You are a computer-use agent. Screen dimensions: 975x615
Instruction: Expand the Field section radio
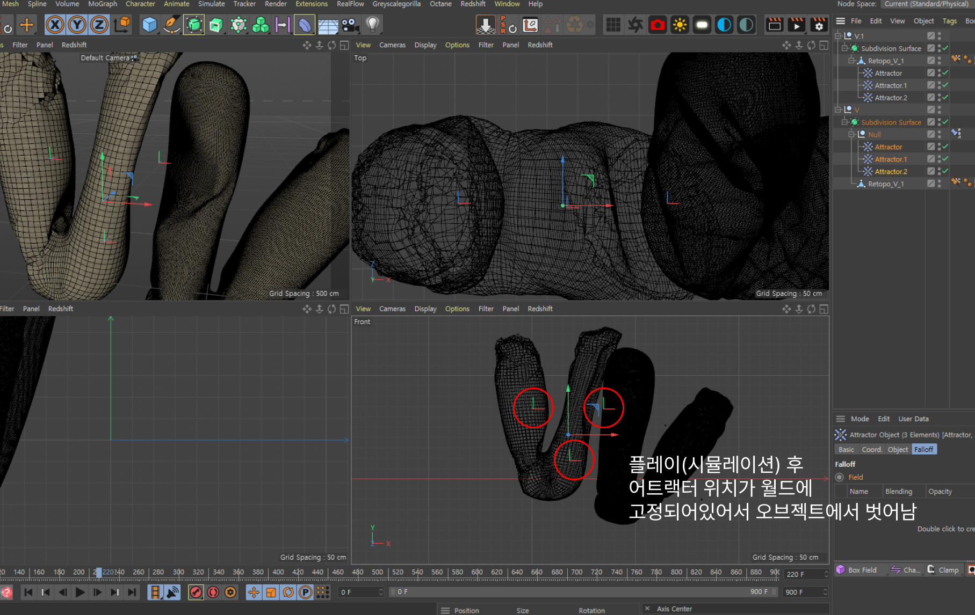tap(840, 477)
